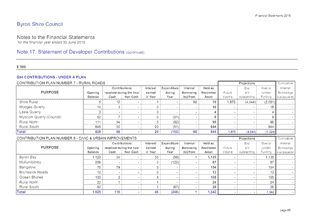Select the 'Bangalow' row label

pyautogui.click(x=27, y=167)
